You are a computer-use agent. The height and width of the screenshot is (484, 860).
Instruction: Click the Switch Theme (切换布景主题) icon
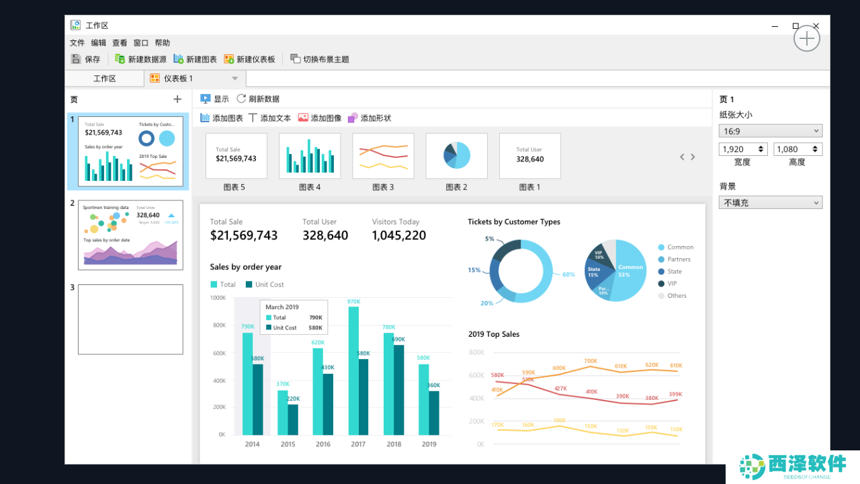[295, 59]
